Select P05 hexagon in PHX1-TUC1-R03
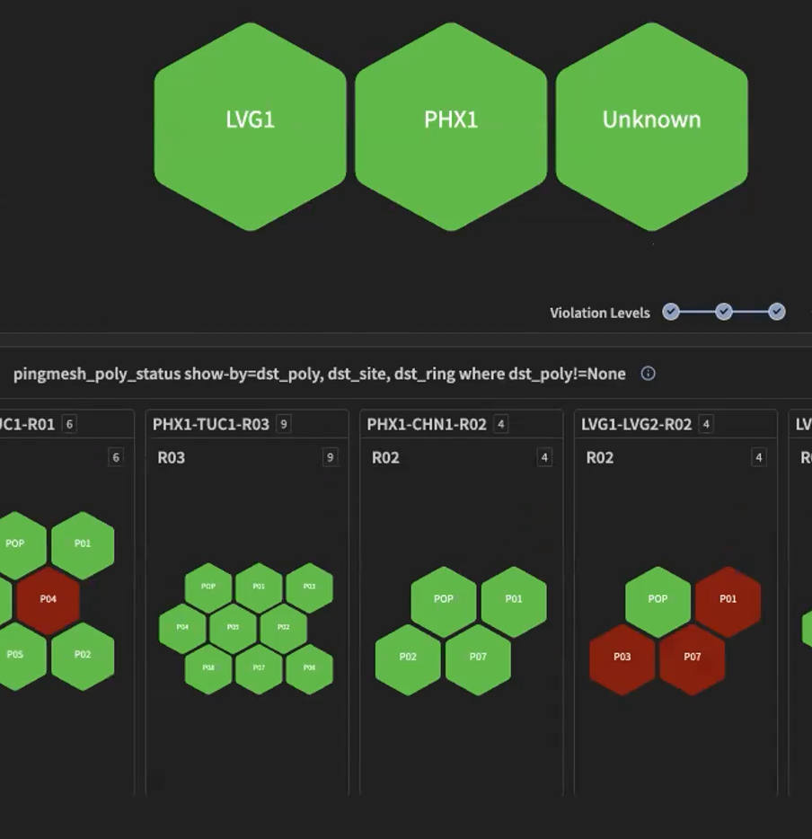This screenshot has height=839, width=812. click(233, 627)
